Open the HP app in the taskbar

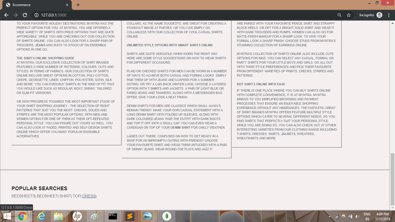tap(77, 216)
